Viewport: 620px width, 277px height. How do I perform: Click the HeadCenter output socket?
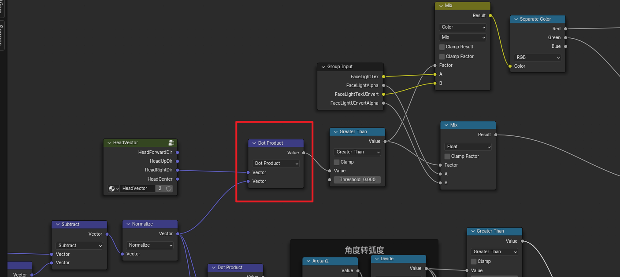coord(178,179)
